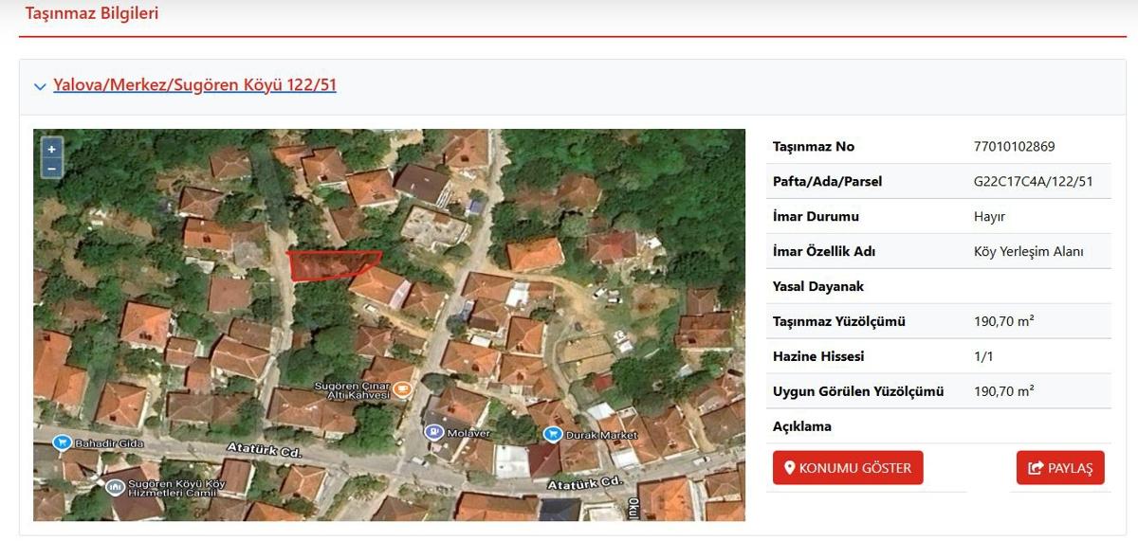Open the Yalova/Merkez/Sugören Köyü 122/51 link

tap(194, 85)
